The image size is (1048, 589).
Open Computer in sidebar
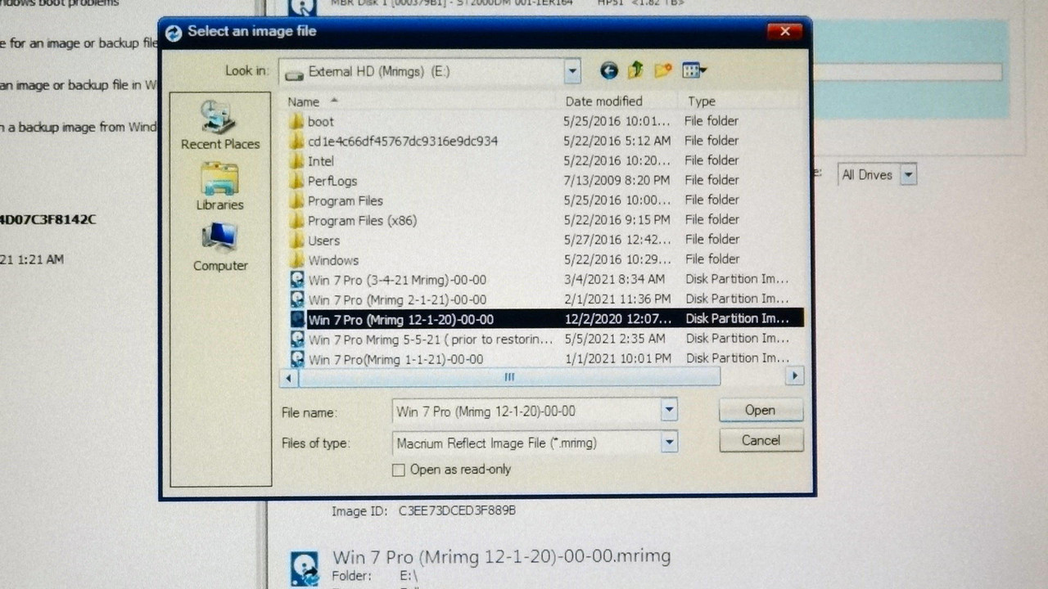click(x=219, y=248)
